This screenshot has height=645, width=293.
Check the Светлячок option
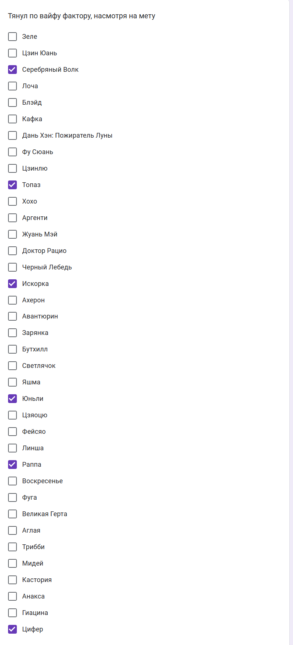point(12,366)
